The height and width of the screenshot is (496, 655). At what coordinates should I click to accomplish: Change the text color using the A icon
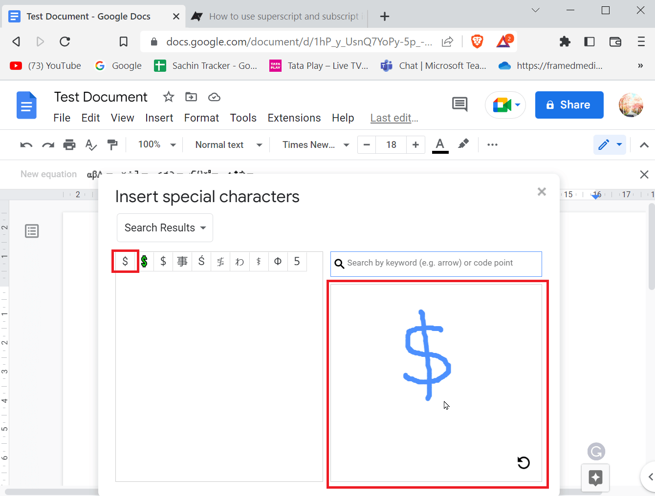(x=439, y=145)
